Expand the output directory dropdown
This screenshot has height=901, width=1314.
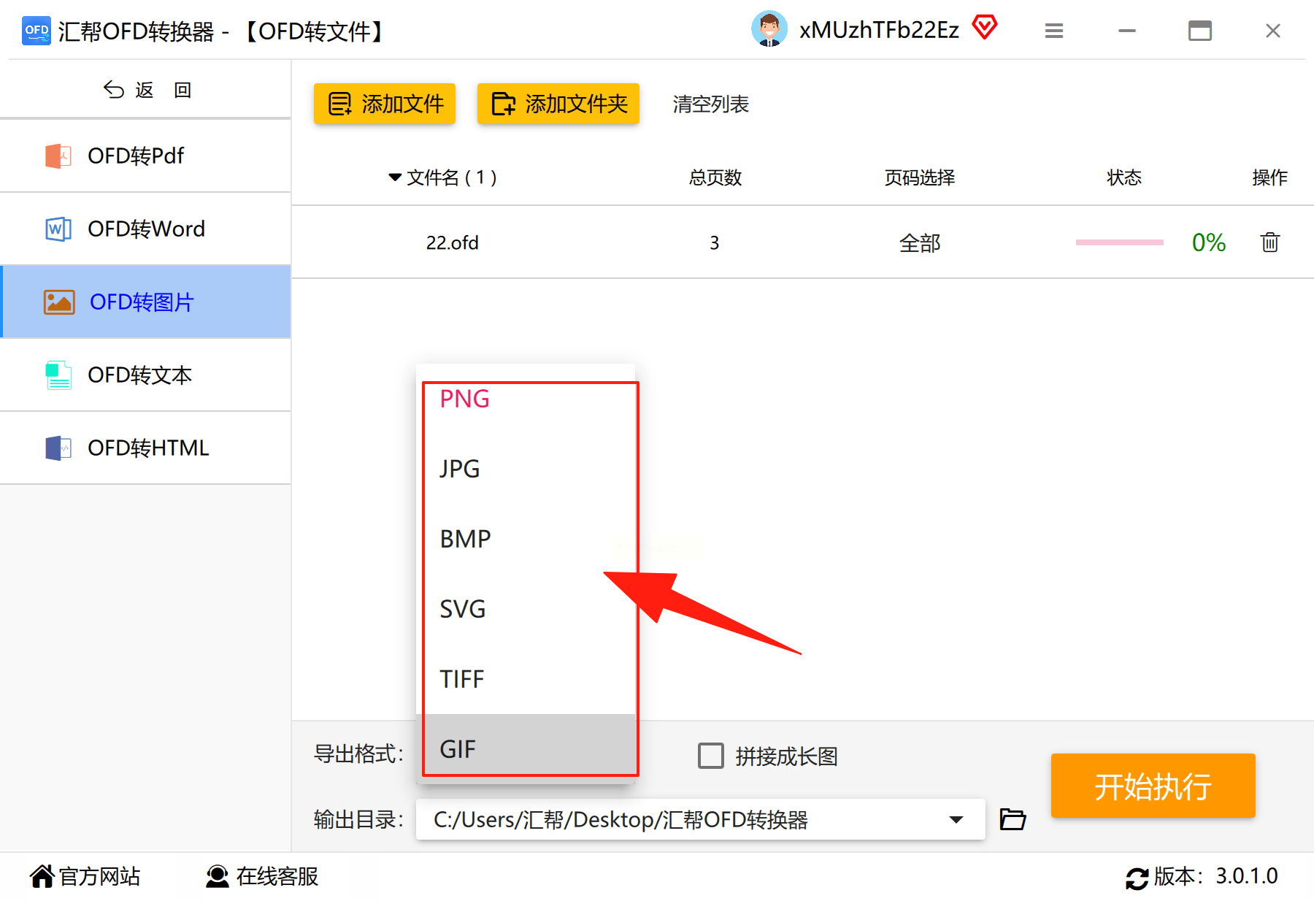[x=956, y=819]
